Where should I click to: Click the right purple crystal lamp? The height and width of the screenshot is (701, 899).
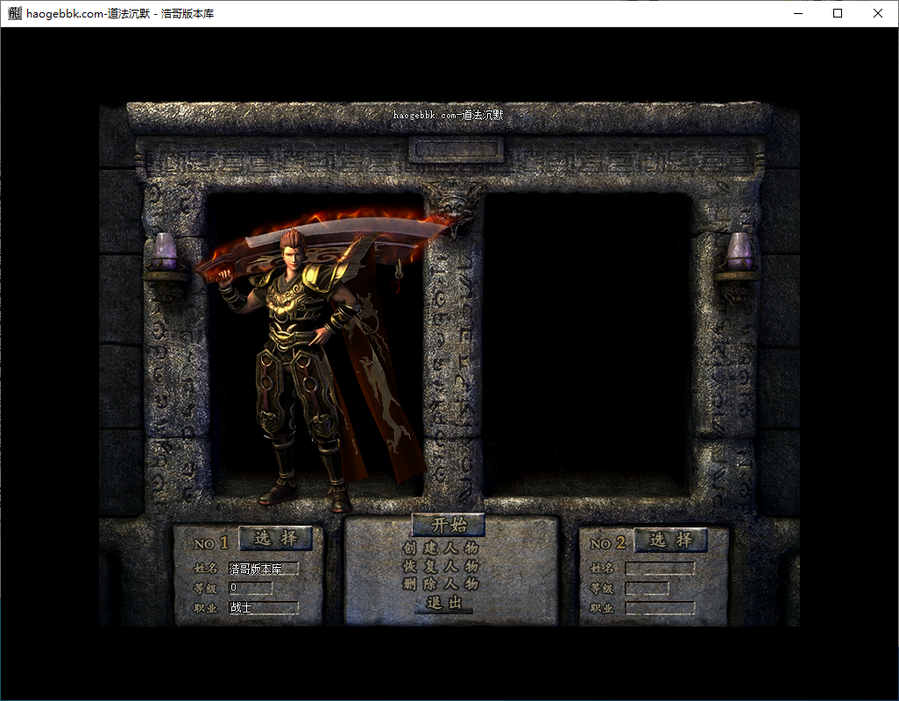(x=739, y=251)
